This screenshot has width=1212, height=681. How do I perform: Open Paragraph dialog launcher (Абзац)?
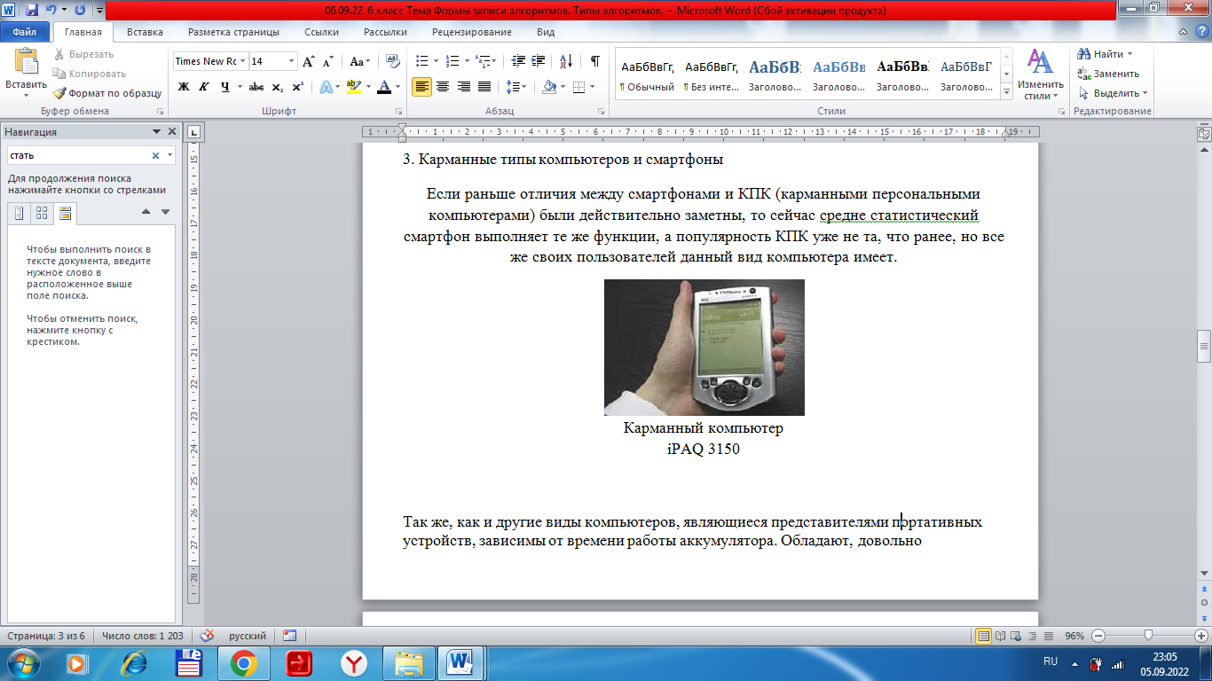601,112
